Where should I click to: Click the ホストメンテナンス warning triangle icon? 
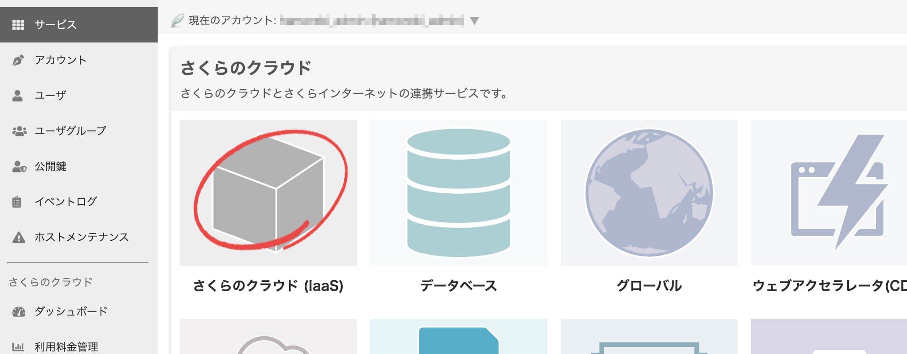point(19,238)
